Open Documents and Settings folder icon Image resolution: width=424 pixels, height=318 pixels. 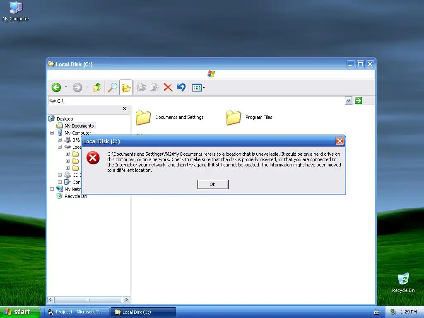[143, 118]
